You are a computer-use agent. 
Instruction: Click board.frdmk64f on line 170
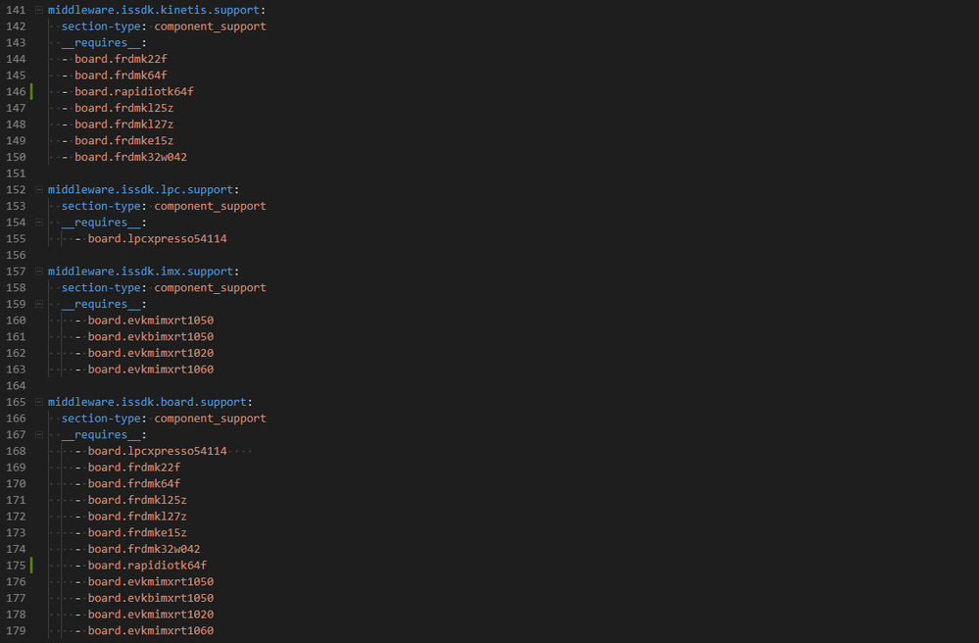pos(134,484)
